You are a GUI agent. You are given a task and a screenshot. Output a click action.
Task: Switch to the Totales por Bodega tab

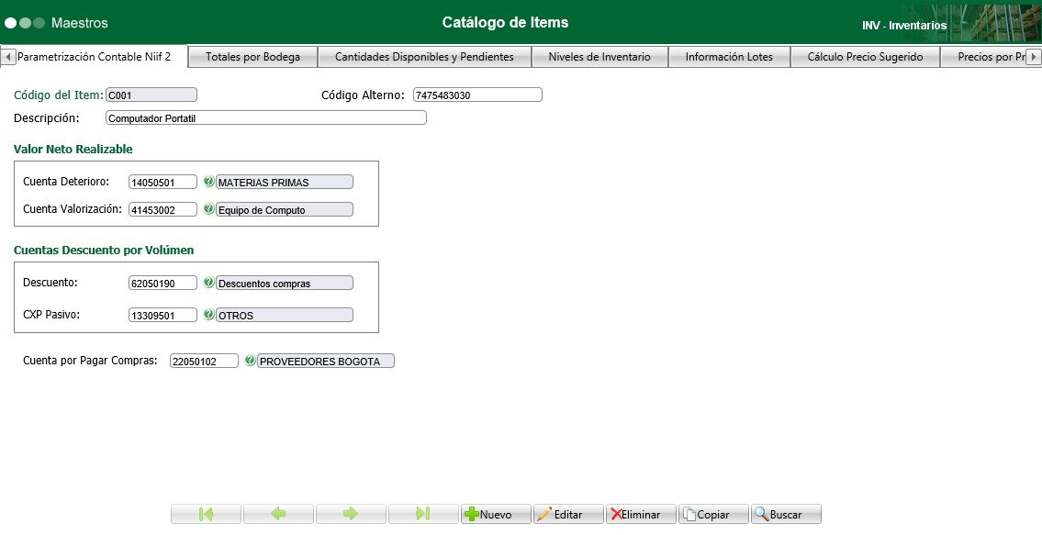(x=252, y=56)
